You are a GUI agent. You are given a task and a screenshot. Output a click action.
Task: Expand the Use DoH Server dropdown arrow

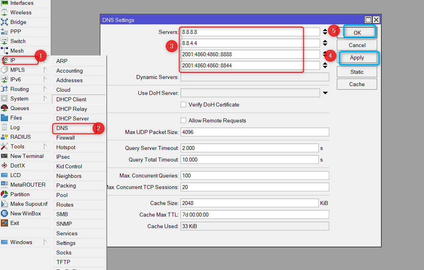325,93
